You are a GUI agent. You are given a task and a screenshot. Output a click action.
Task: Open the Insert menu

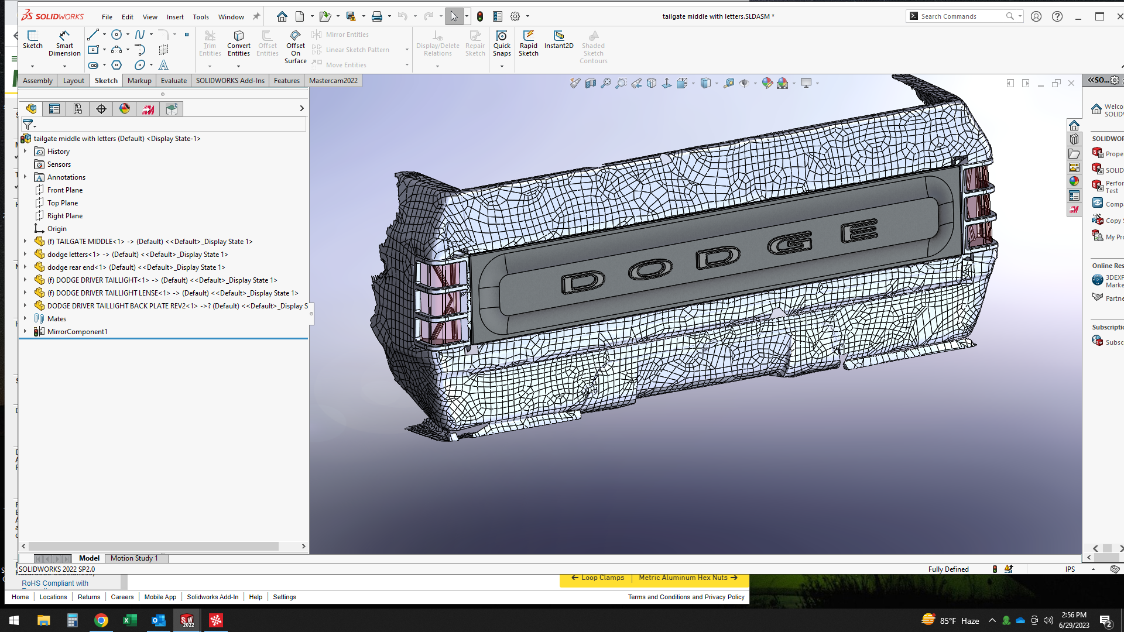click(174, 17)
